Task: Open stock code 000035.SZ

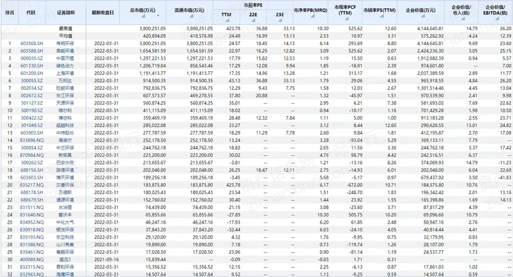Action: 31,58
